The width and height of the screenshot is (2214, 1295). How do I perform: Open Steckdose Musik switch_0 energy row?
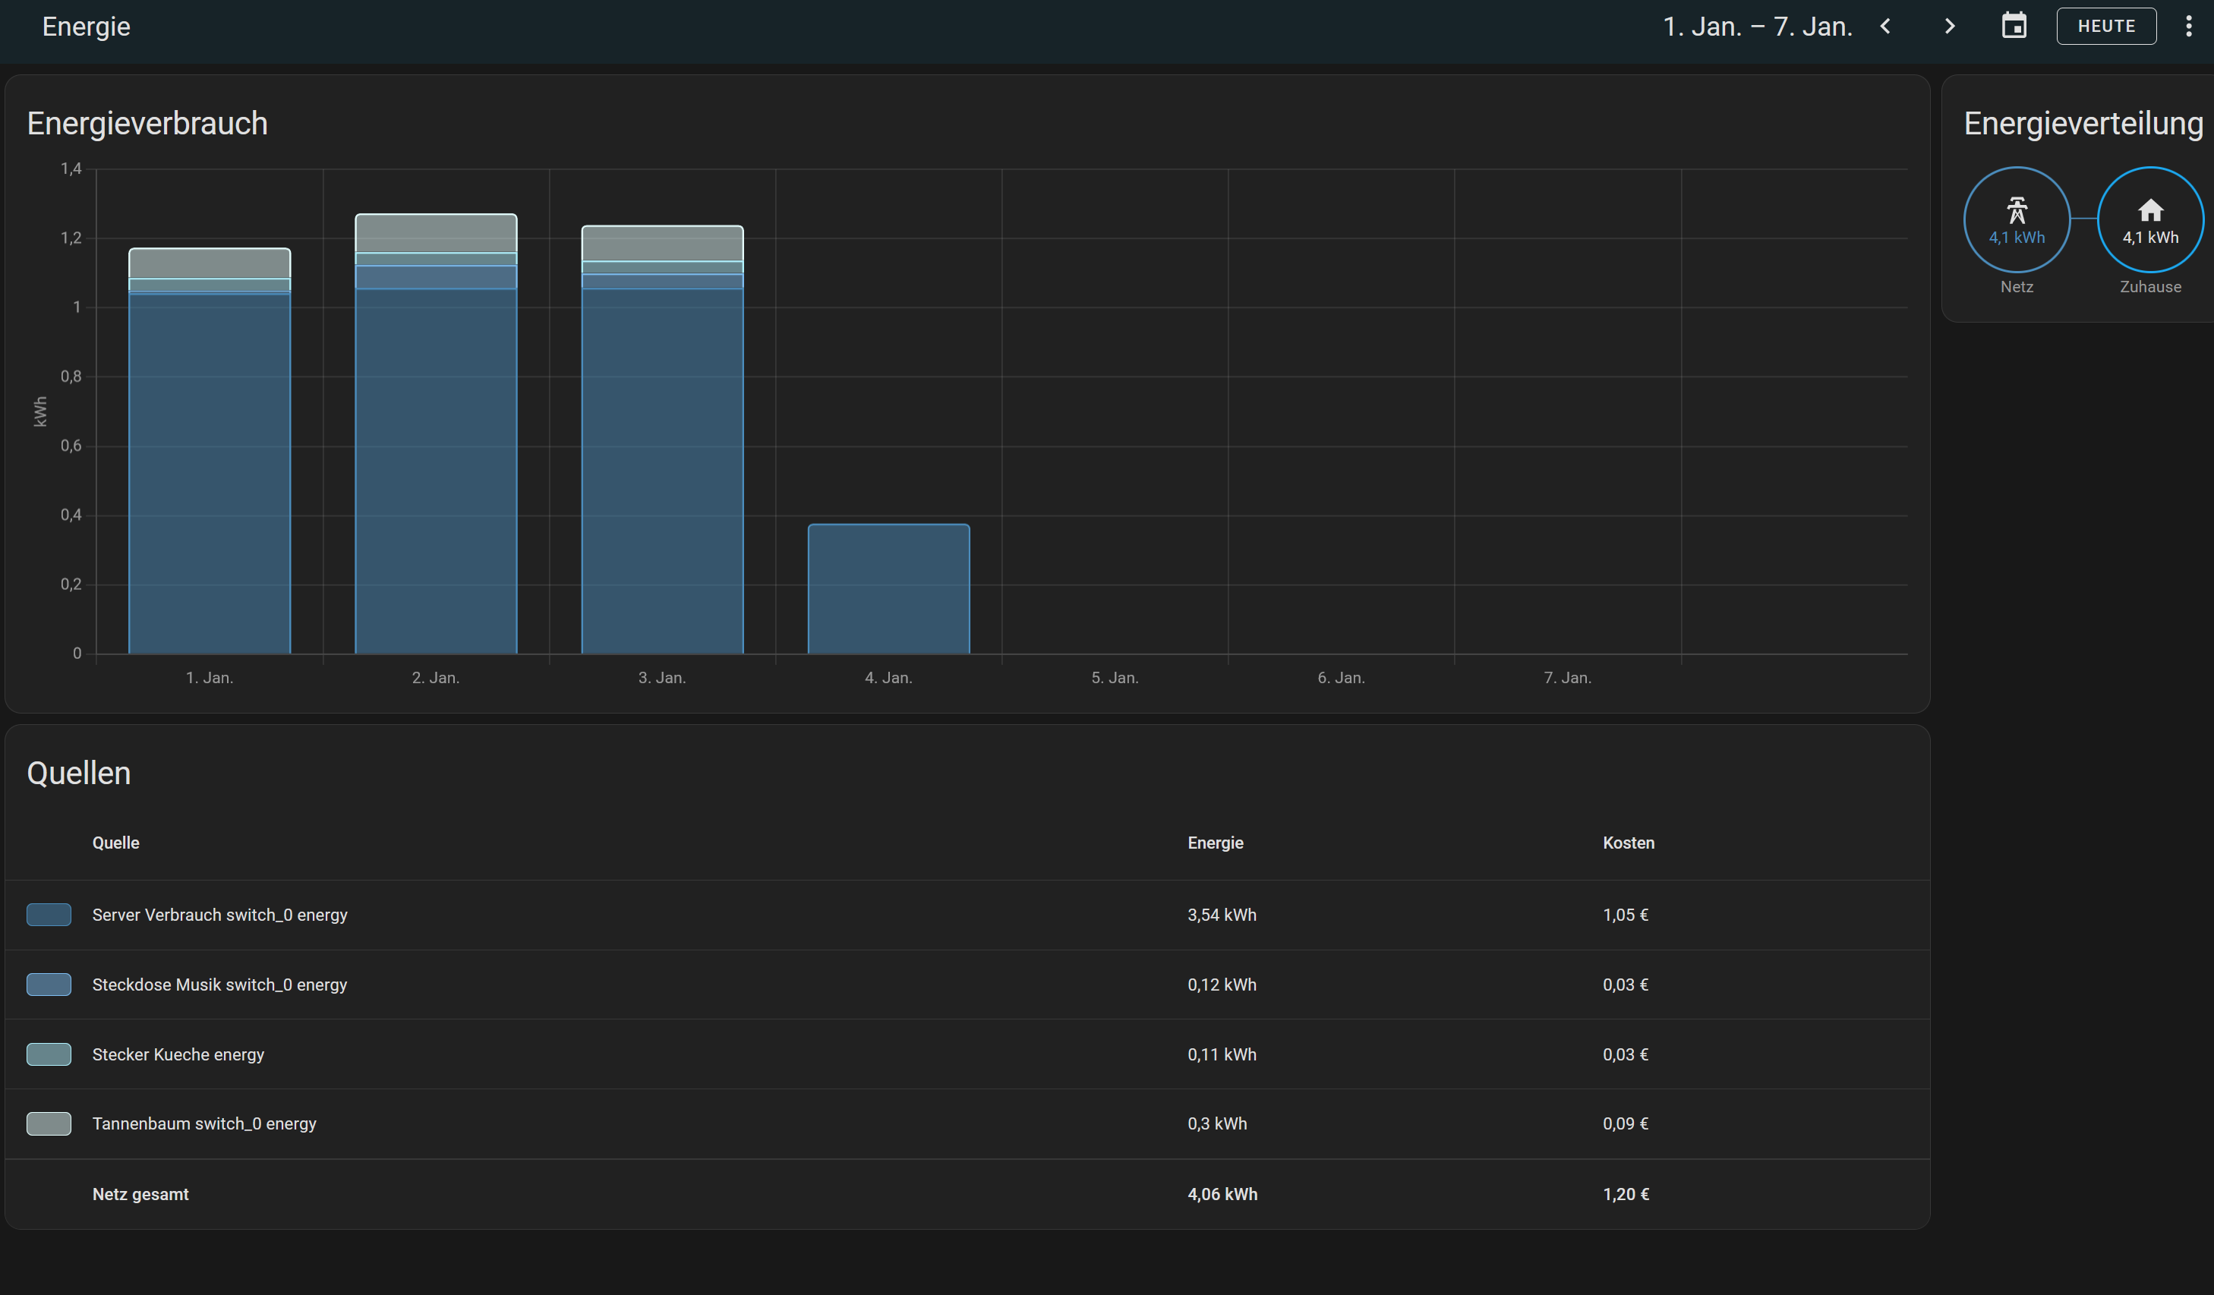[x=219, y=985]
